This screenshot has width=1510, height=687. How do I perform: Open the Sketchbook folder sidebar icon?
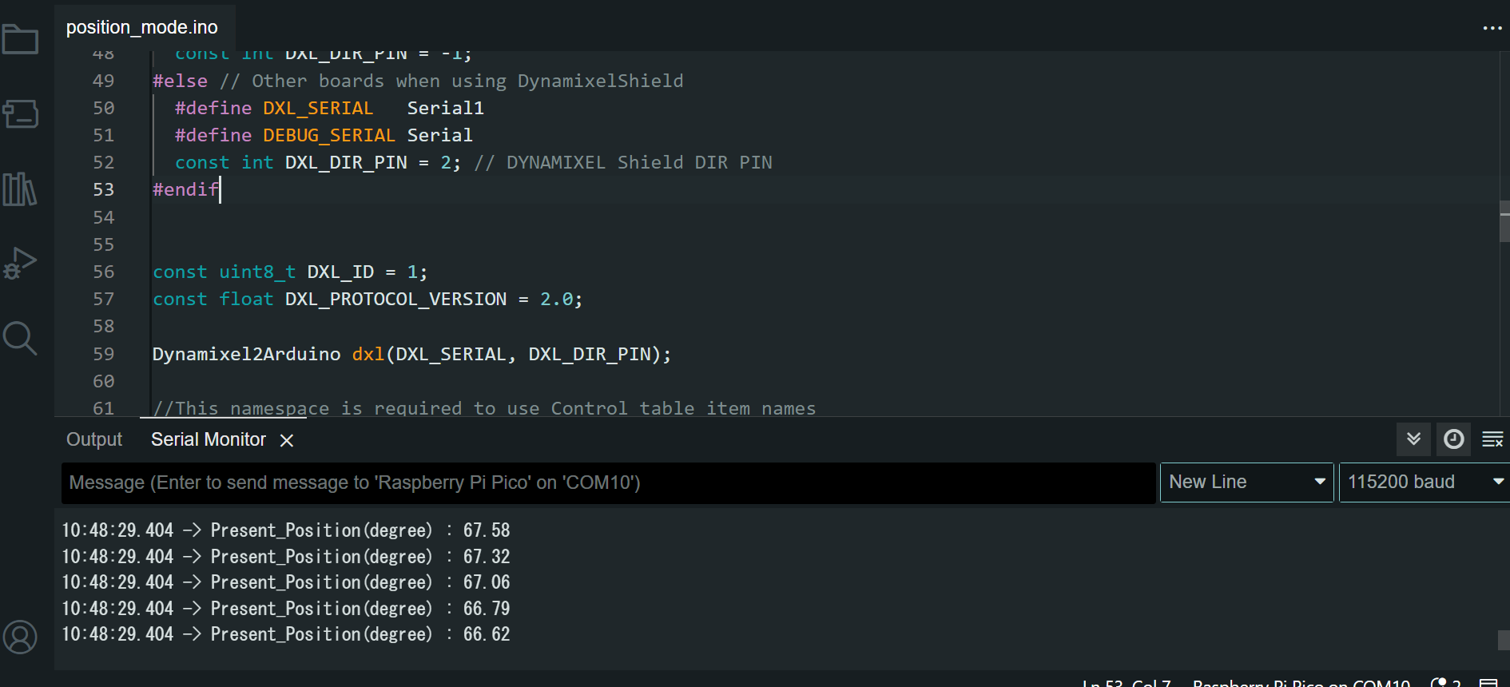pyautogui.click(x=20, y=39)
